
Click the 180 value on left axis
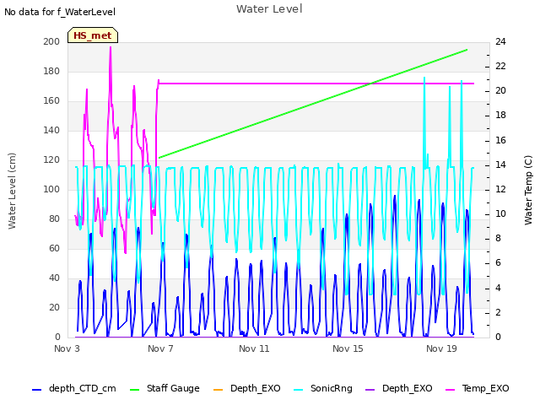(51, 71)
